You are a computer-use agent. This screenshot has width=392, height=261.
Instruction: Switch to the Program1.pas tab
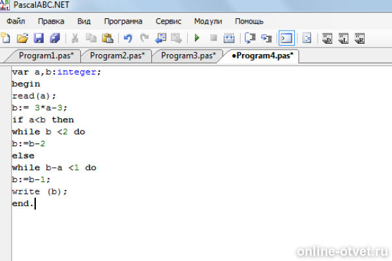coord(46,55)
